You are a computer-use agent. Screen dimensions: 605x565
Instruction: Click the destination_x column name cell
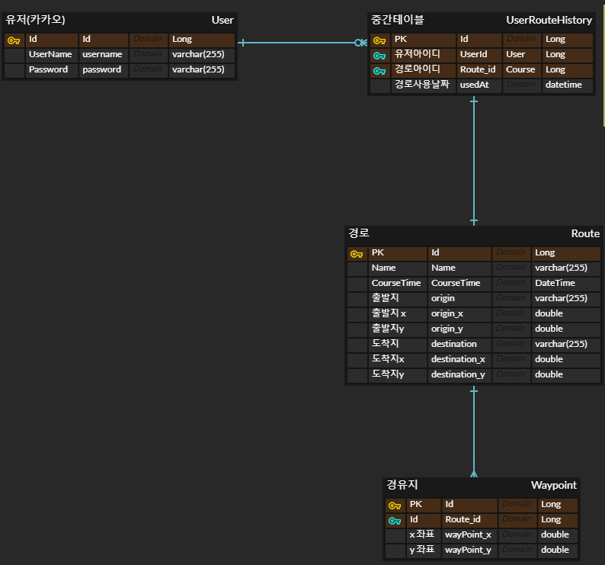[x=459, y=361]
